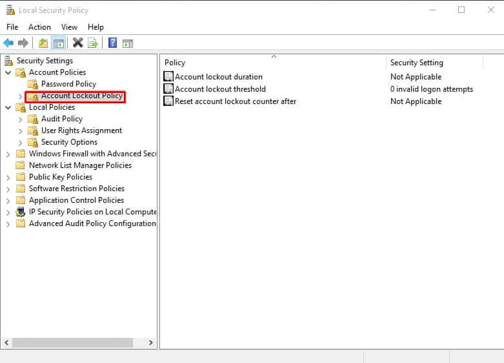Expand Advanced Audit Policy Configuration node
This screenshot has height=363, width=504.
click(x=8, y=223)
